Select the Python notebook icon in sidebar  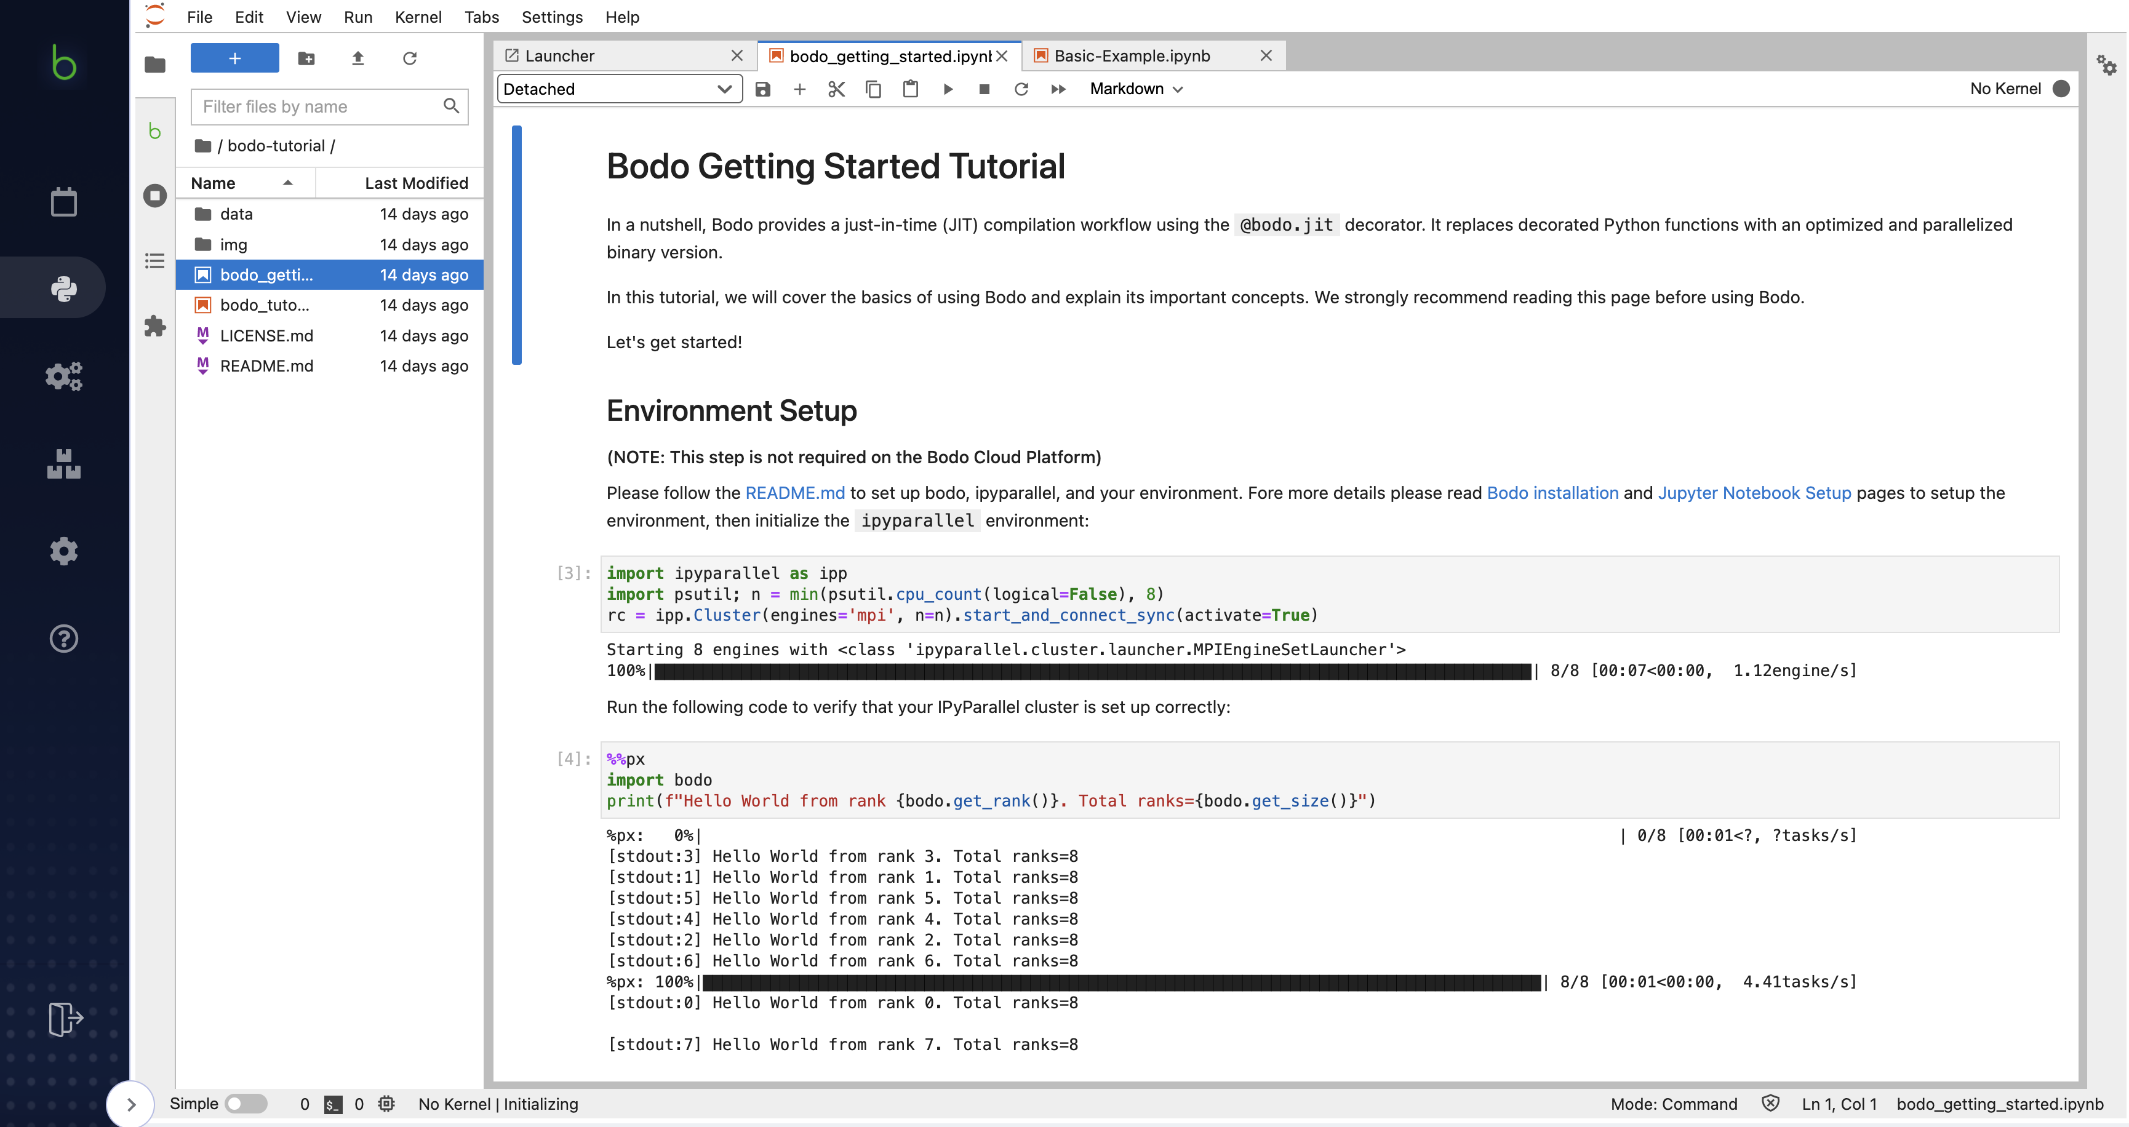tap(63, 289)
